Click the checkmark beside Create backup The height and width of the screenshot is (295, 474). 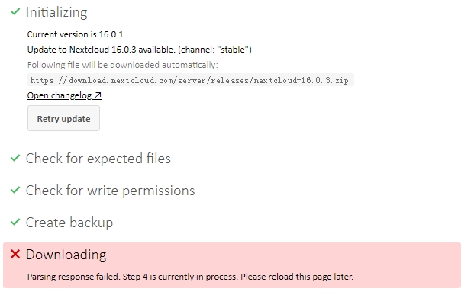click(x=15, y=222)
